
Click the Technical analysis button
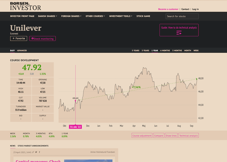[x=188, y=136]
